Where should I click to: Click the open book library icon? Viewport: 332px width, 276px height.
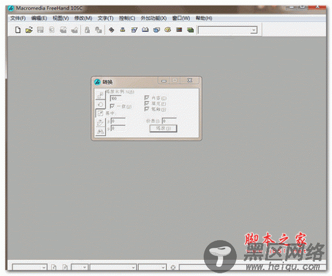click(x=145, y=30)
